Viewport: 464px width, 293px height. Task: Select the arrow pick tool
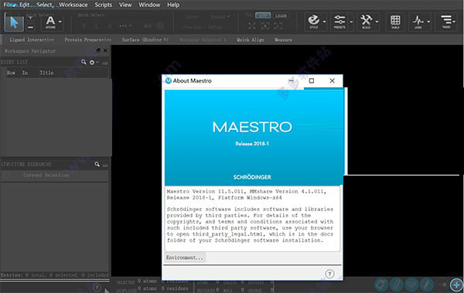(14, 22)
